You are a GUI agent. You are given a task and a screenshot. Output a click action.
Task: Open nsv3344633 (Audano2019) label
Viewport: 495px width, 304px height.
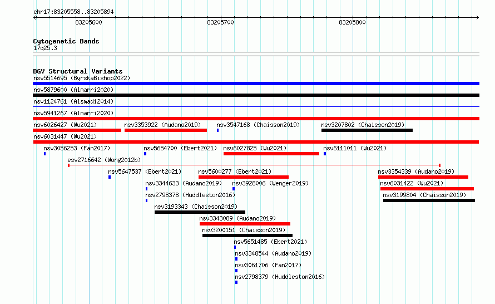[x=184, y=183]
